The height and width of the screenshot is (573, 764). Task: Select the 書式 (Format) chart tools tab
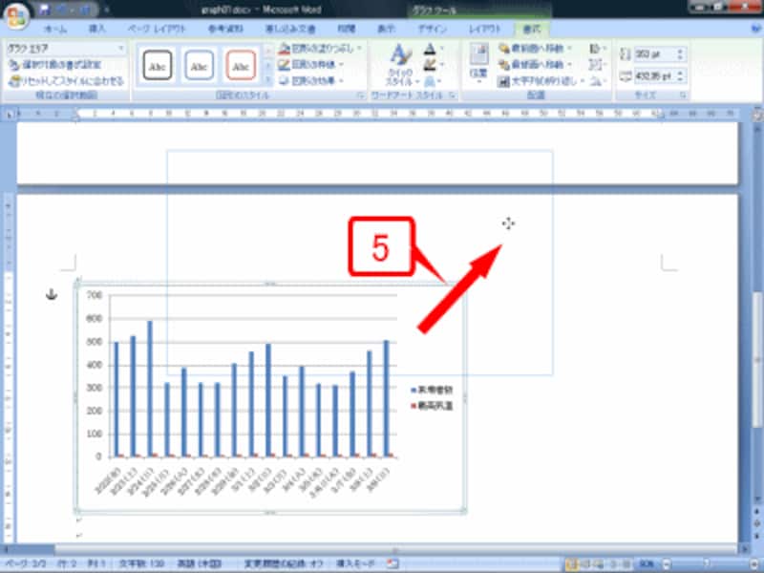point(532,30)
